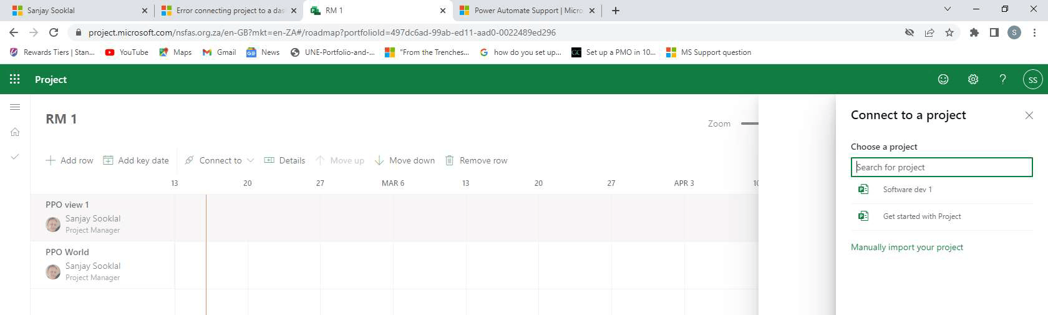This screenshot has width=1048, height=315.
Task: Open the Set up a PMO bookmark
Action: (614, 52)
